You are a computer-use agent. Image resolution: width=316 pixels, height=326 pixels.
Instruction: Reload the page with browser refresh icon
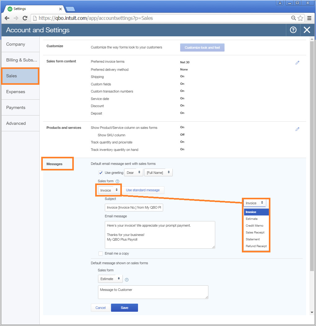25,18
